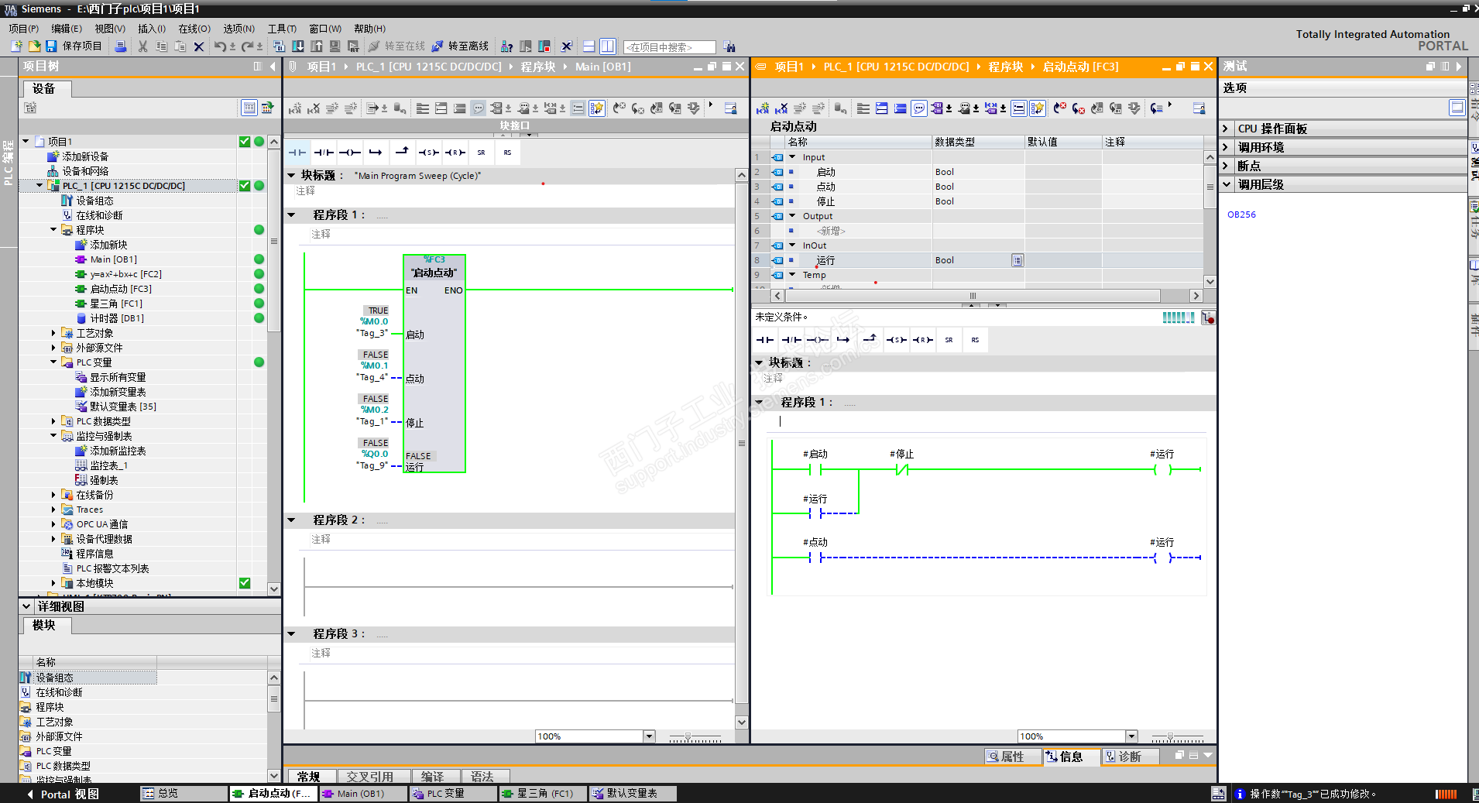Click the project search input field
This screenshot has height=803, width=1479.
click(669, 47)
